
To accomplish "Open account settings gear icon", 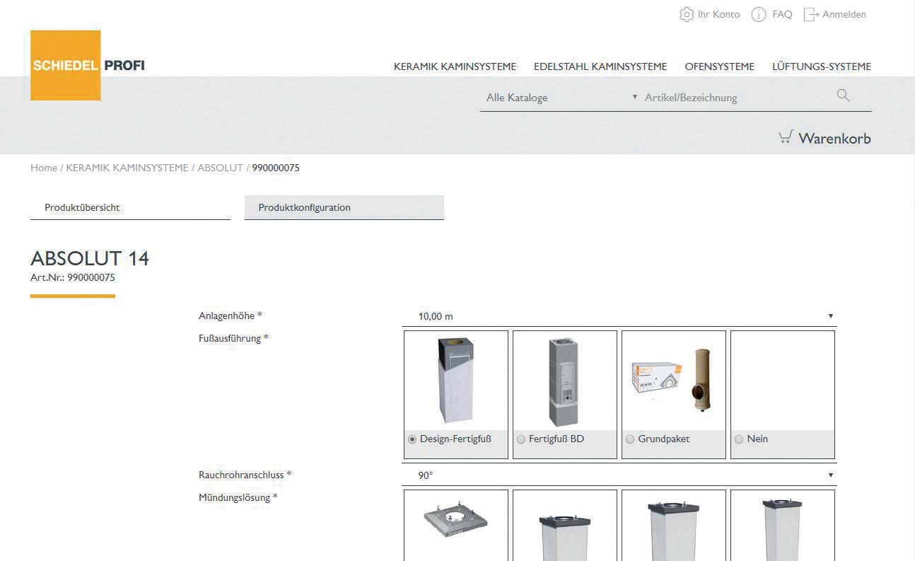I will (x=686, y=14).
